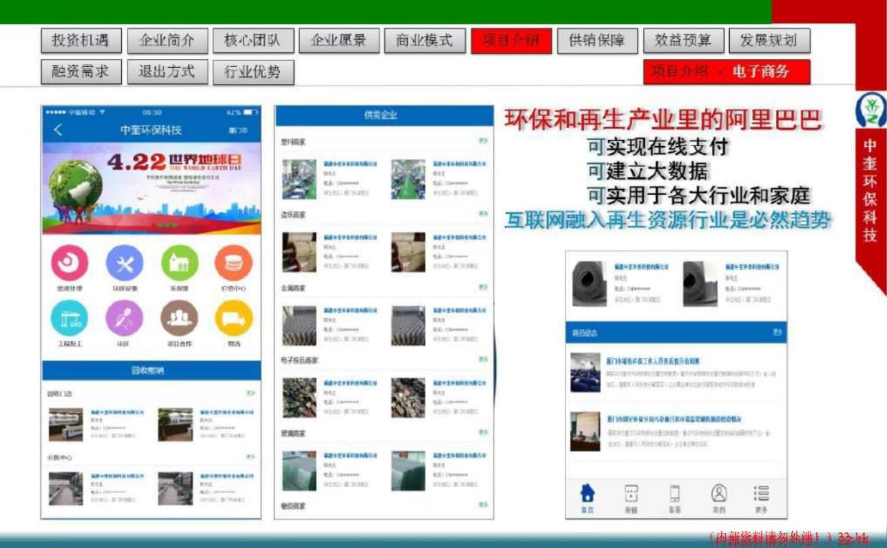
Task: Go to the 企业简介 section
Action: point(167,41)
